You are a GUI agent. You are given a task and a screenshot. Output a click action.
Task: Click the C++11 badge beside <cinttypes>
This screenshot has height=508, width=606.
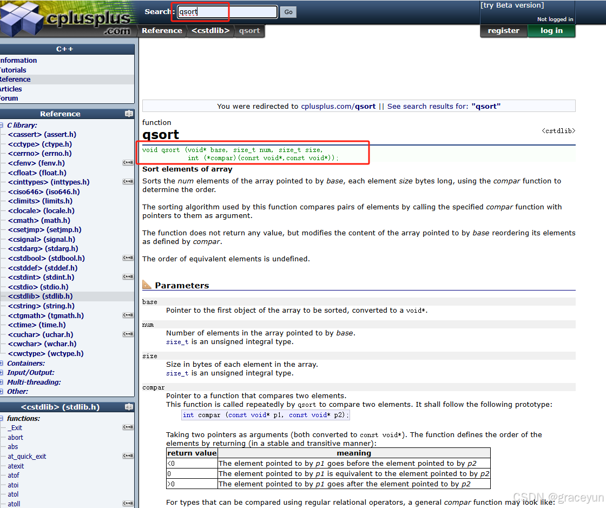(128, 182)
